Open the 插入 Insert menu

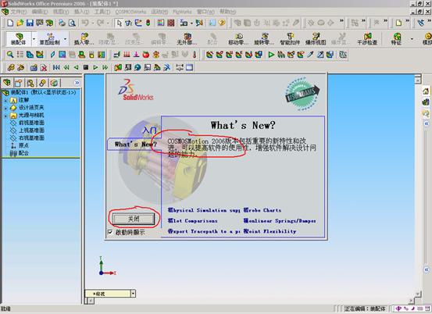point(81,12)
